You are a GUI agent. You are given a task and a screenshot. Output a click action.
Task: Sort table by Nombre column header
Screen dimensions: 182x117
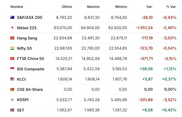(17, 7)
